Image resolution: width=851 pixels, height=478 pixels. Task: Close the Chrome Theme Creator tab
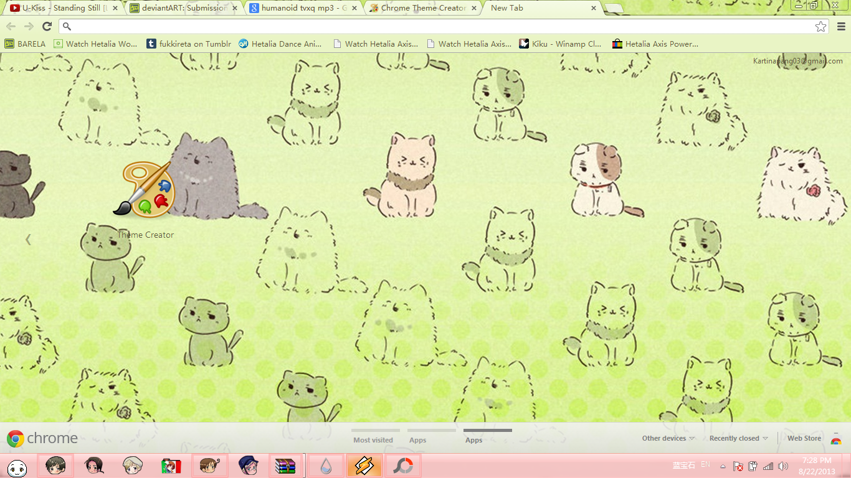coord(473,8)
